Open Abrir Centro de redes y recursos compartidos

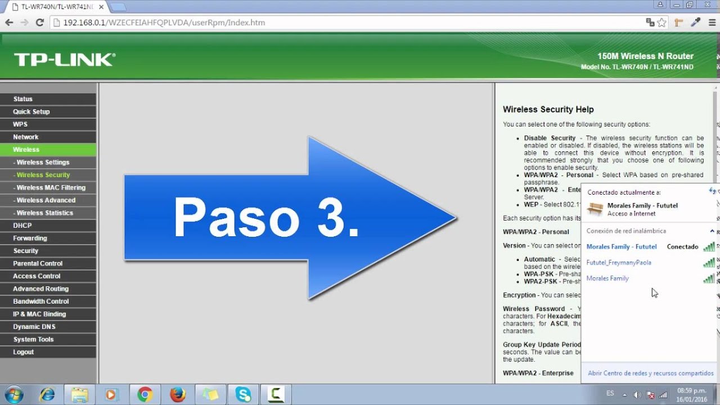click(x=650, y=373)
